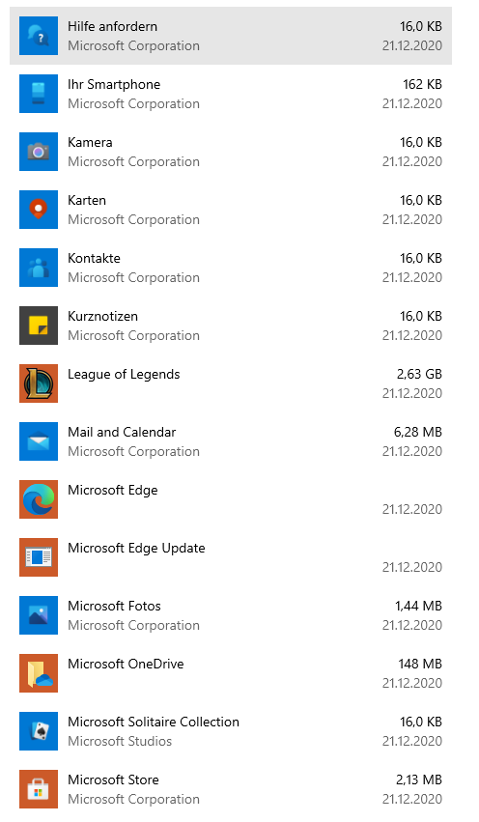Screen dimensions: 479x822
Task: Select the Microsoft OneDrive folder icon
Action: 39,673
